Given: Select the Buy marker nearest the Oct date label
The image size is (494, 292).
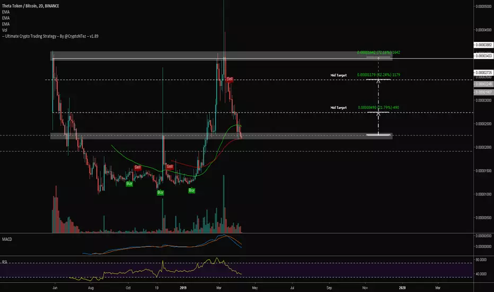Looking at the screenshot, I should pyautogui.click(x=129, y=183).
